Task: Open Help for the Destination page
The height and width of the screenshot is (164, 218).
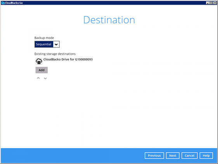Action: pyautogui.click(x=206, y=155)
